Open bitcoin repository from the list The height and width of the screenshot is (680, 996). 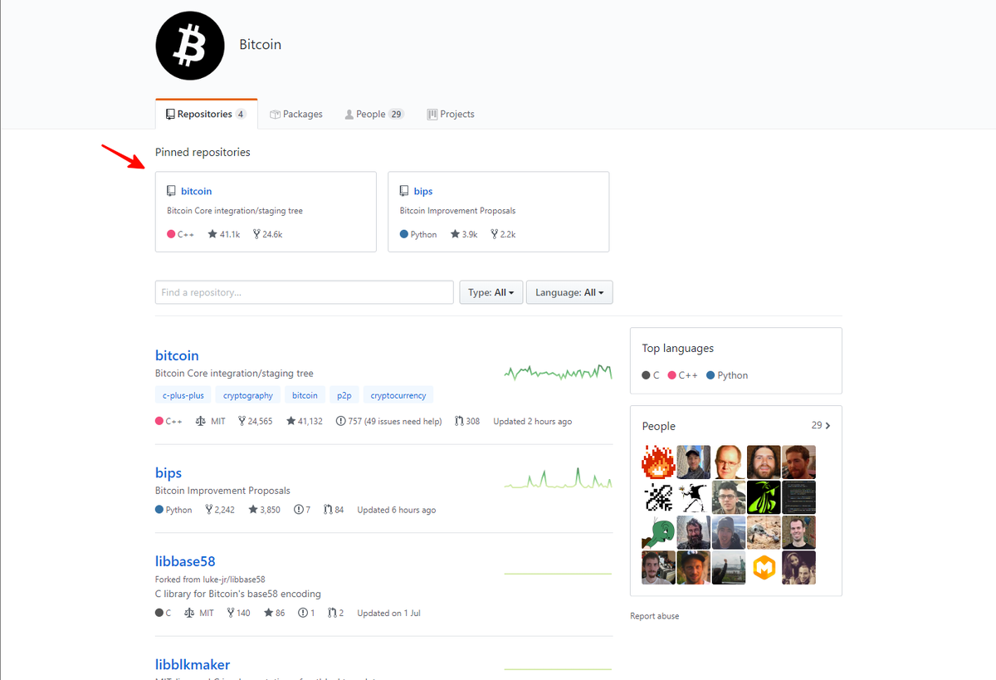pos(177,355)
